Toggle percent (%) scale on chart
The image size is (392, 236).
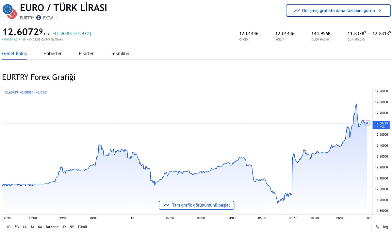tap(378, 227)
